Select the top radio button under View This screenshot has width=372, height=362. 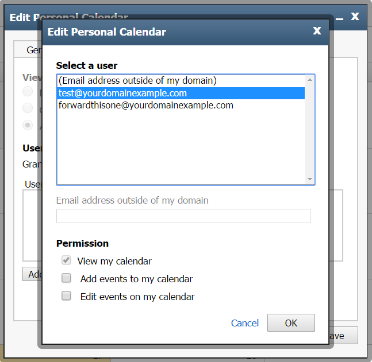(x=27, y=91)
